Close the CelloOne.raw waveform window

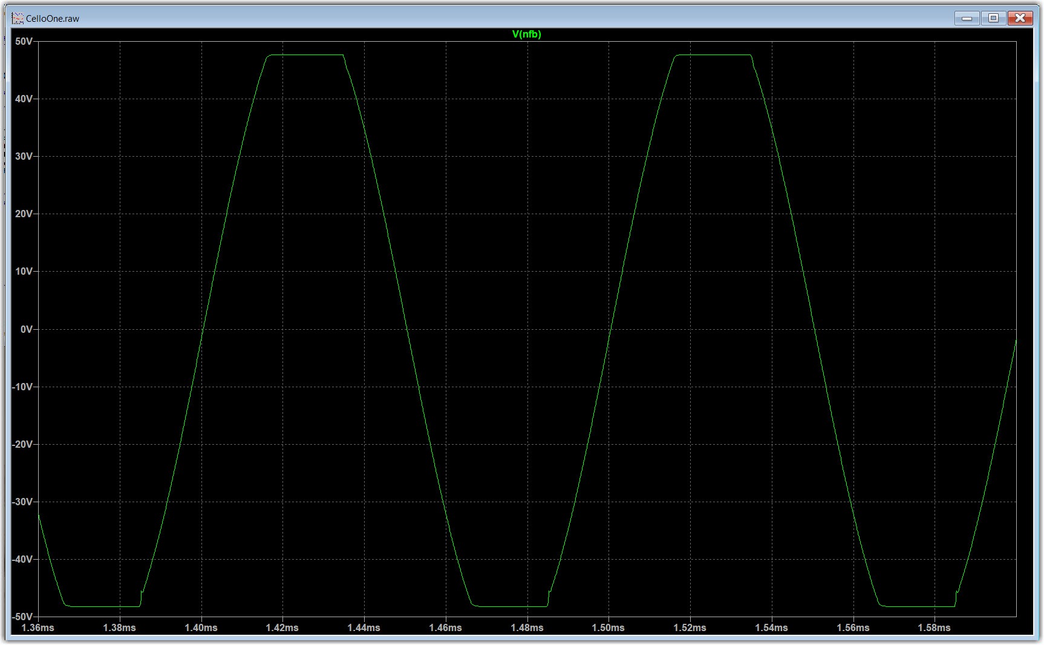1020,18
